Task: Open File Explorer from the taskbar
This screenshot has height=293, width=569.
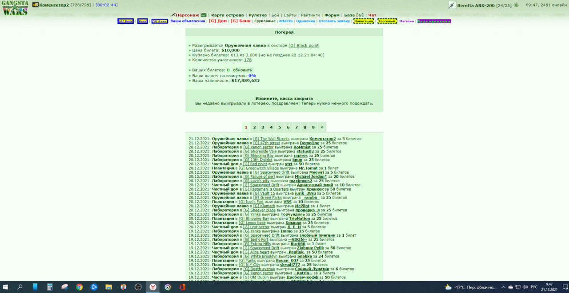Action: (x=108, y=287)
